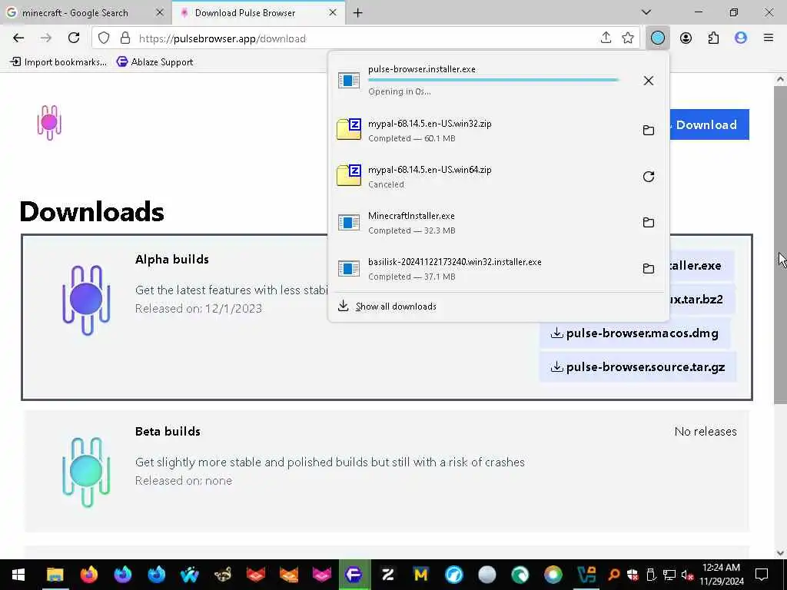Show basilisk installer.exe in folder

tap(649, 268)
